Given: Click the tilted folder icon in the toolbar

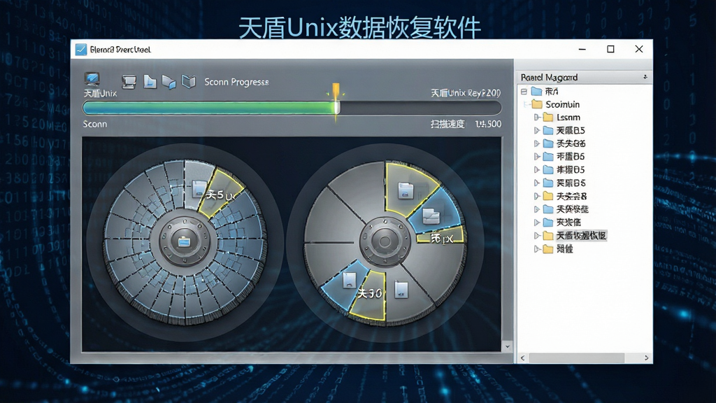Looking at the screenshot, I should (169, 83).
